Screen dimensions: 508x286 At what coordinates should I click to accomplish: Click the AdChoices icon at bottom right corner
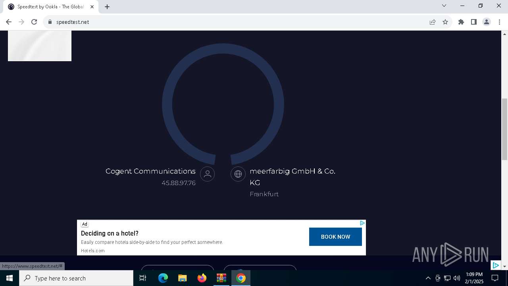(496, 265)
